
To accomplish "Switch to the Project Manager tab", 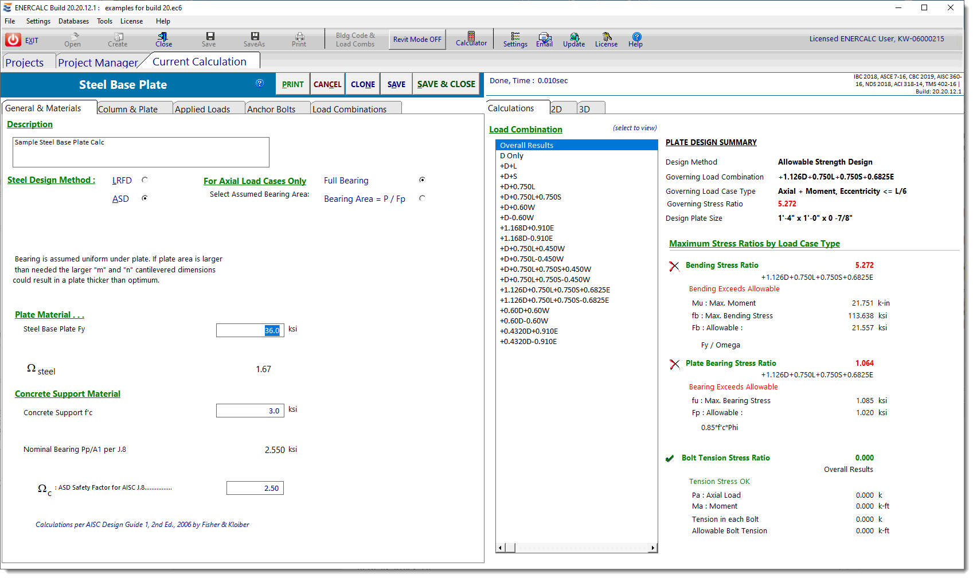I will coord(98,62).
